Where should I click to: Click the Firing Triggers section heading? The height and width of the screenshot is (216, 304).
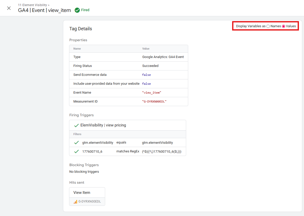(x=82, y=115)
